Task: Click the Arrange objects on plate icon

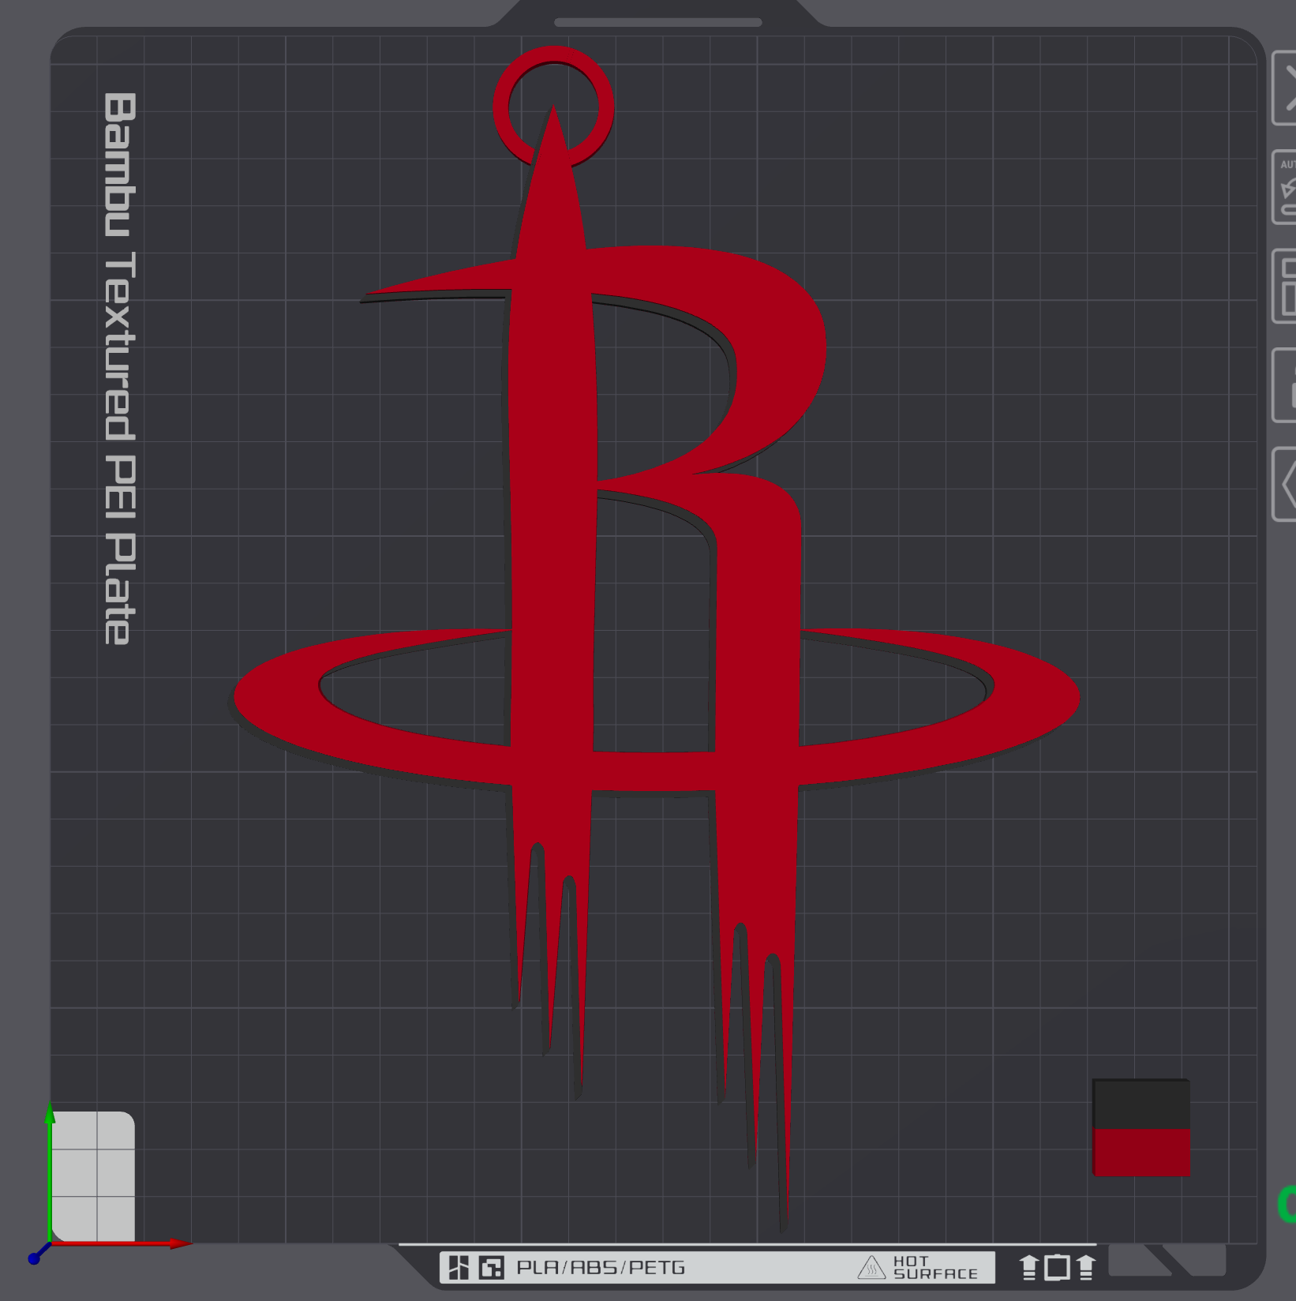Action: pyautogui.click(x=1285, y=286)
